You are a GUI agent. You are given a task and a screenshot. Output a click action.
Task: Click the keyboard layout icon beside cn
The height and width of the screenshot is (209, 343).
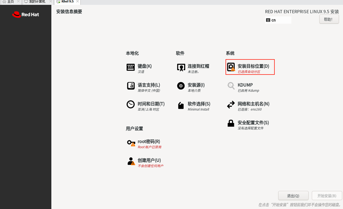point(268,20)
